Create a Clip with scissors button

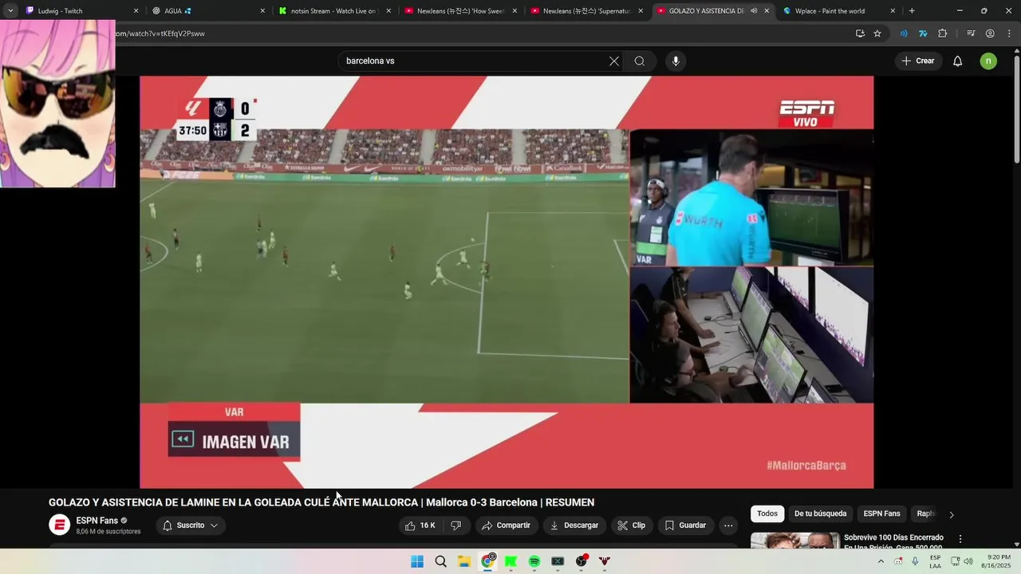point(632,525)
